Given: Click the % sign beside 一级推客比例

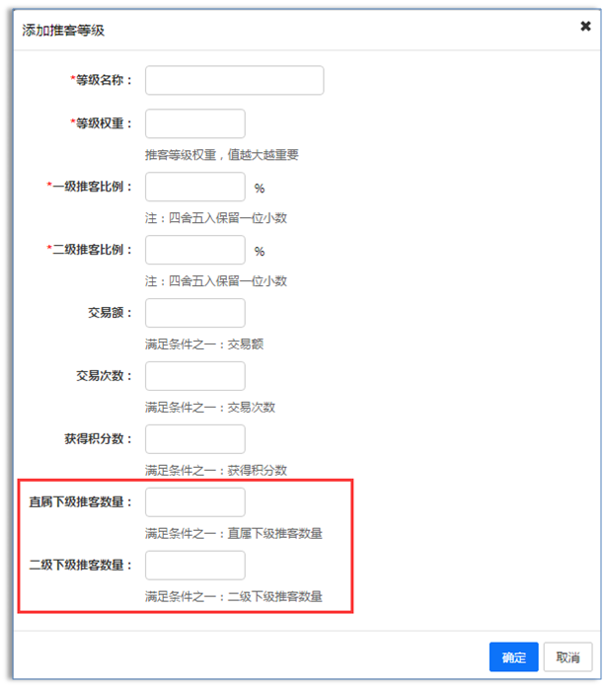Looking at the screenshot, I should coord(260,189).
